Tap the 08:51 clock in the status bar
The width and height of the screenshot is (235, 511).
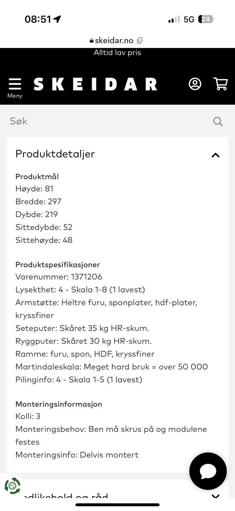(x=38, y=19)
